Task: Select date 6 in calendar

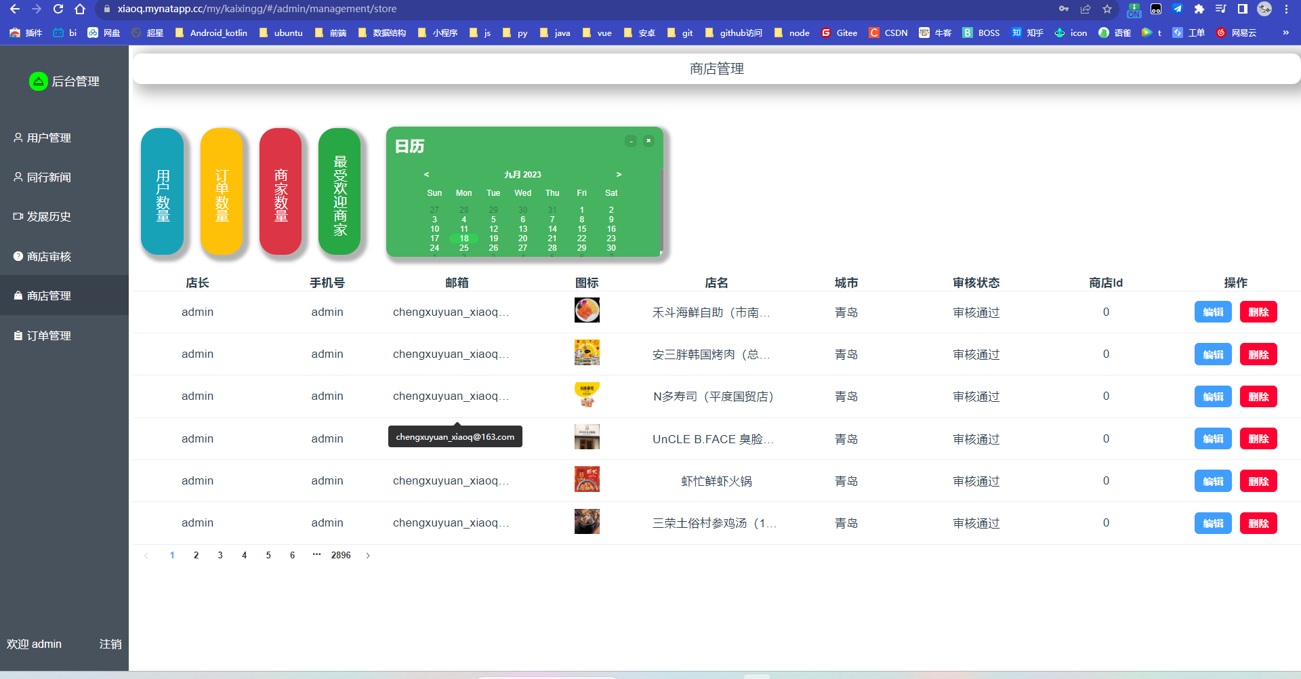Action: point(523,220)
